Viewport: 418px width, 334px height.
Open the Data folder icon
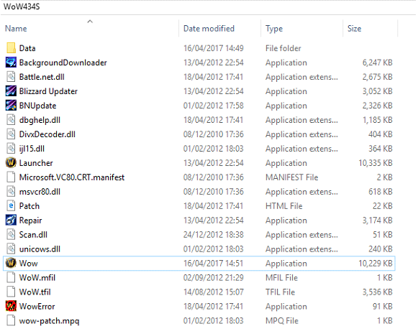tap(11, 48)
